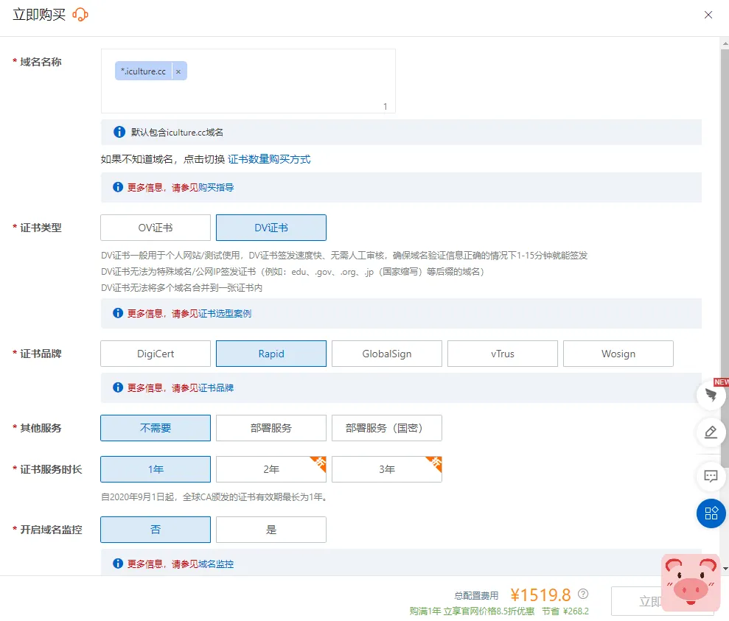This screenshot has width=729, height=621.
Task: Open the 证书数量购买方式 link
Action: point(269,159)
